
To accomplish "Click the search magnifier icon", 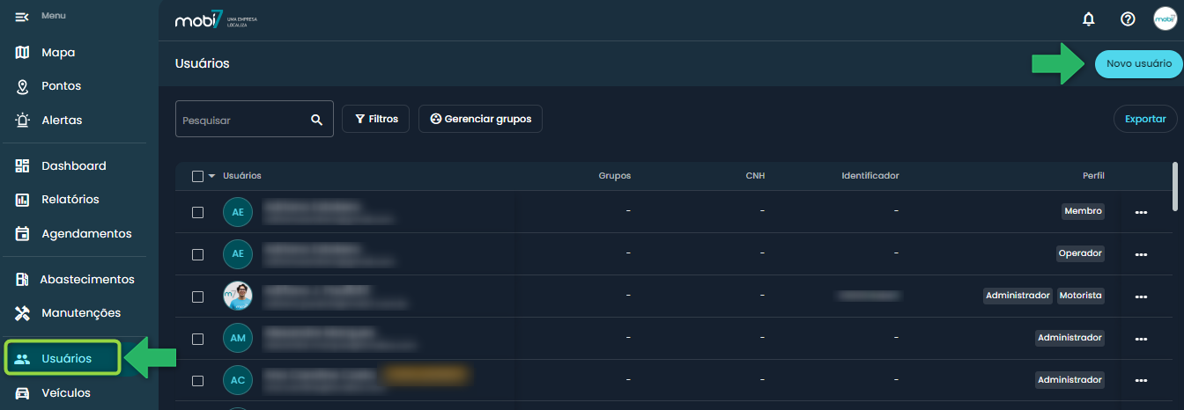I will (x=317, y=120).
